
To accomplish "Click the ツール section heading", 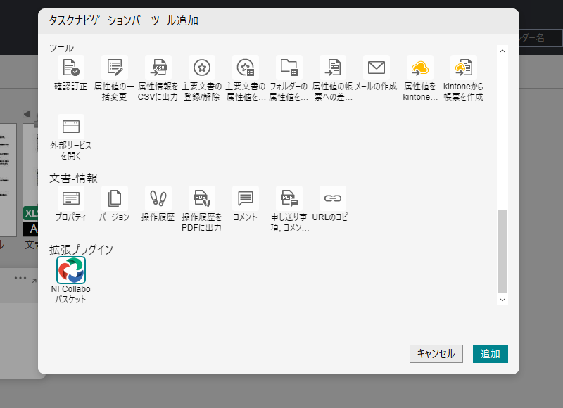I will pos(61,48).
